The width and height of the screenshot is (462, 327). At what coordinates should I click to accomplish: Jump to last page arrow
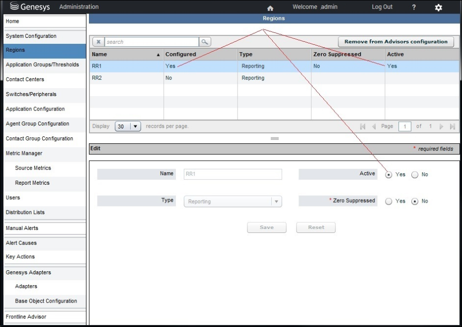[452, 126]
